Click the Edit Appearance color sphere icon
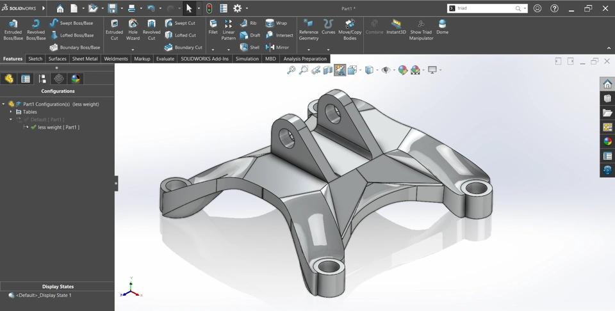This screenshot has height=311, width=615. point(402,70)
